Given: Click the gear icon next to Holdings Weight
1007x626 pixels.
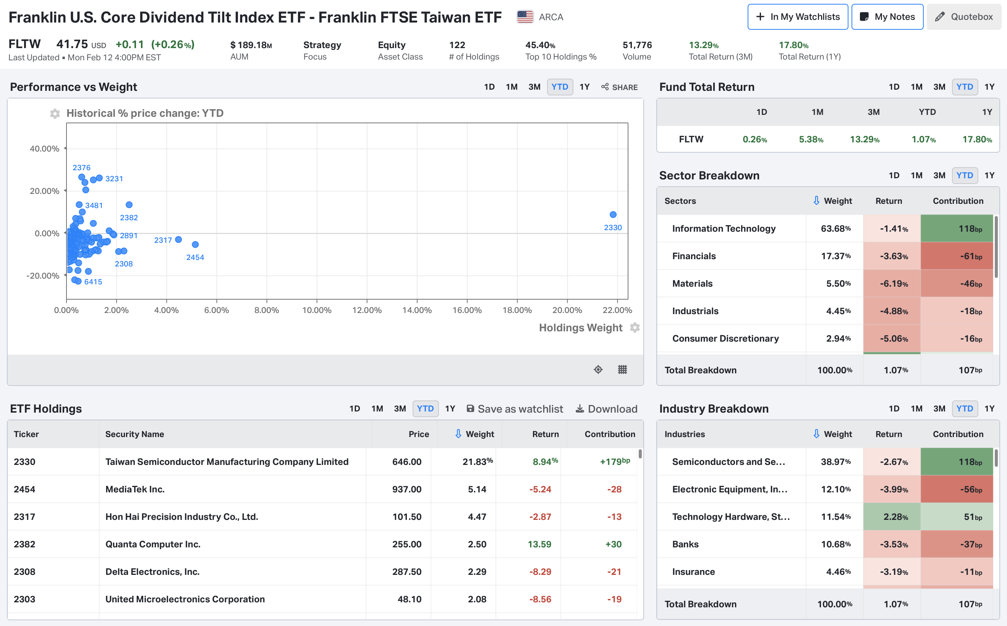Looking at the screenshot, I should tap(635, 328).
